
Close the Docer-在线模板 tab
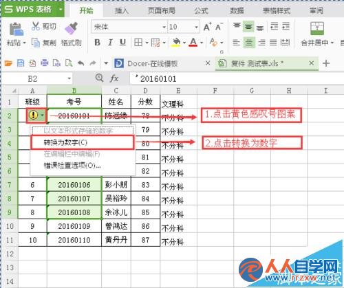point(208,63)
